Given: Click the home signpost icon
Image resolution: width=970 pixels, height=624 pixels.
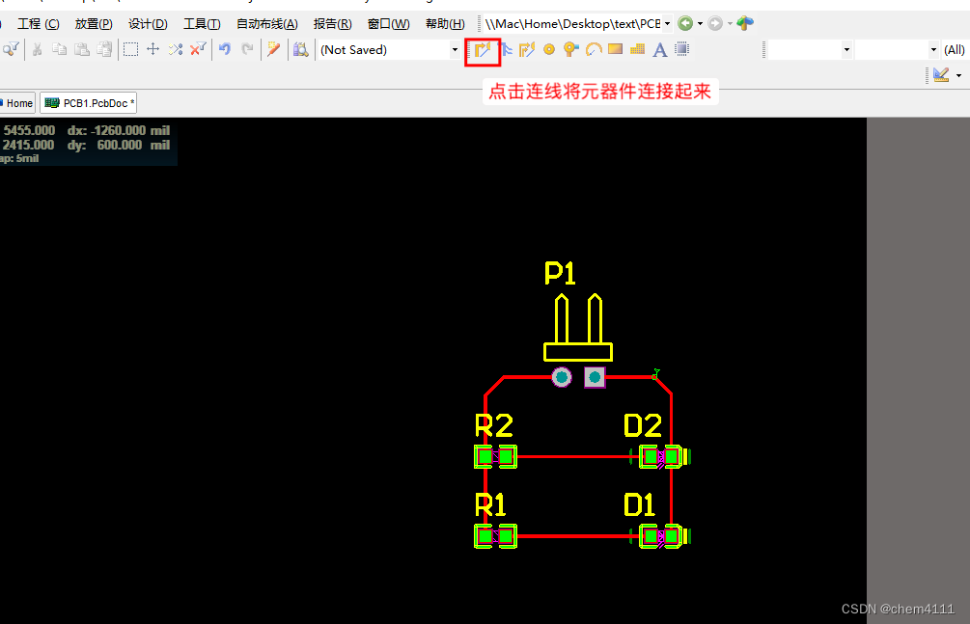Looking at the screenshot, I should click(745, 23).
